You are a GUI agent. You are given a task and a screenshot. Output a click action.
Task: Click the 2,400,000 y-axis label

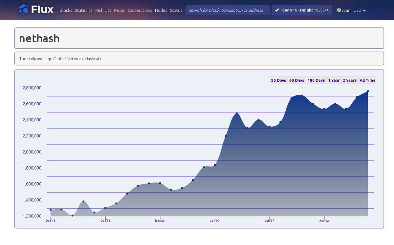pos(32,120)
